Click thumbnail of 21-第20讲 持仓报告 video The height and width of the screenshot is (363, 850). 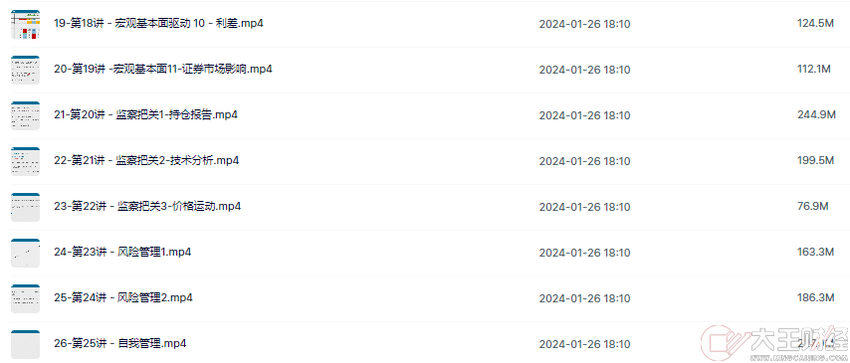26,115
